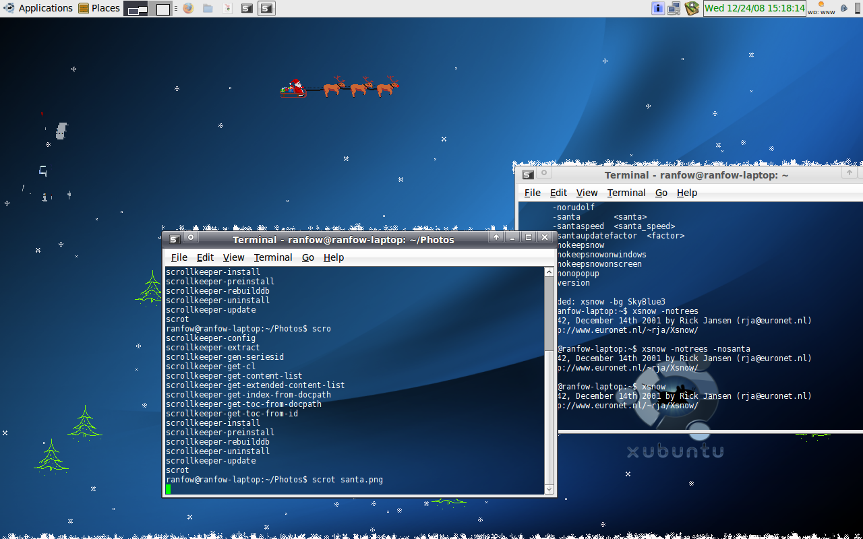Image resolution: width=863 pixels, height=539 pixels.
Task: Click the Photos terminal title bar text
Action: [x=343, y=240]
